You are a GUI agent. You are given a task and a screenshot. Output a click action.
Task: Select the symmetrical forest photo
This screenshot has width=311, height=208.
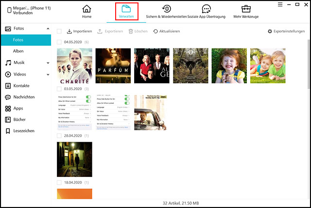190,66
